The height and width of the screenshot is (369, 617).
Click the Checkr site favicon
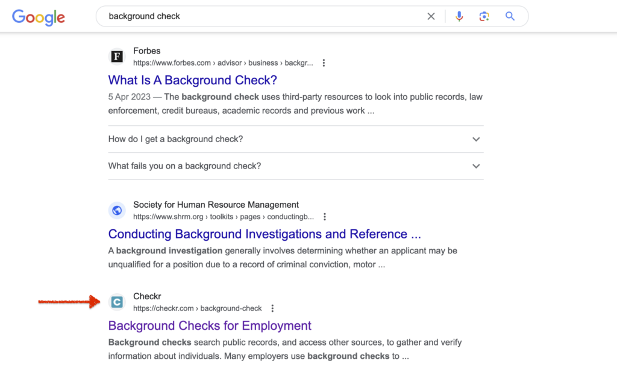(x=116, y=302)
